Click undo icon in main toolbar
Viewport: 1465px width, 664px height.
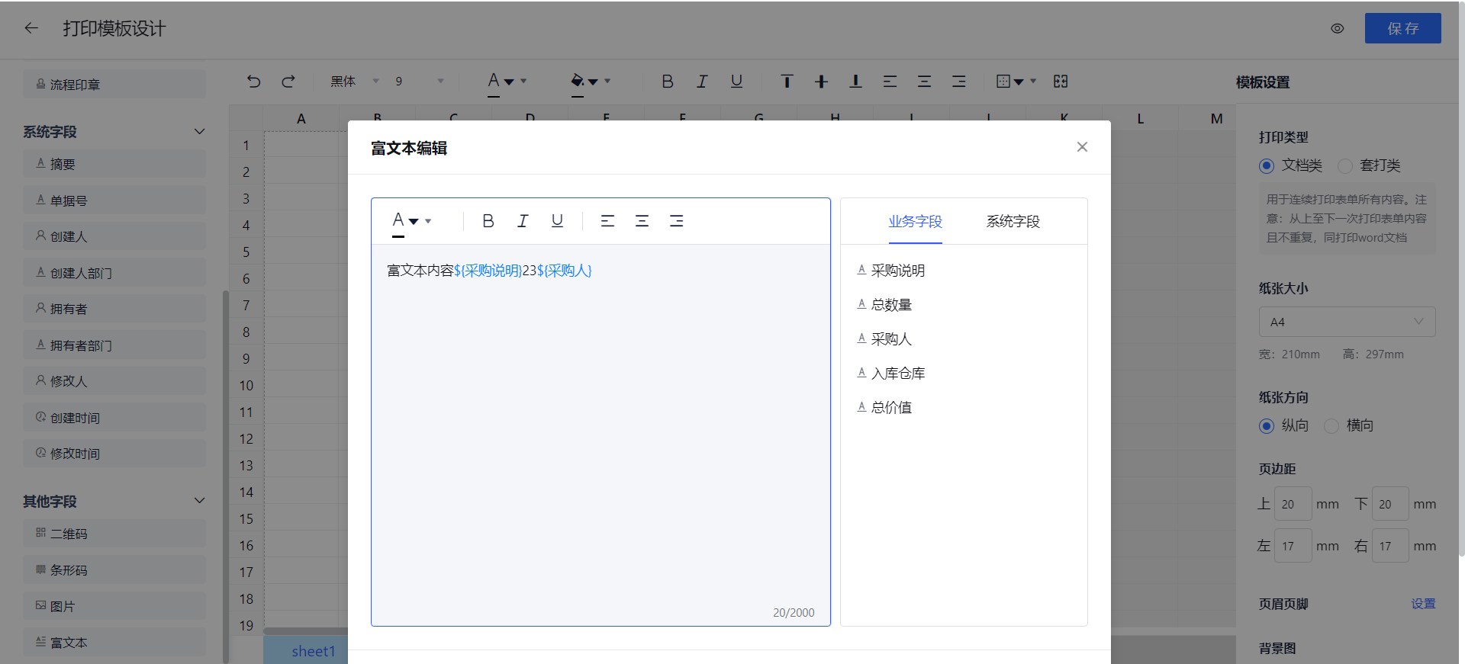coord(254,81)
